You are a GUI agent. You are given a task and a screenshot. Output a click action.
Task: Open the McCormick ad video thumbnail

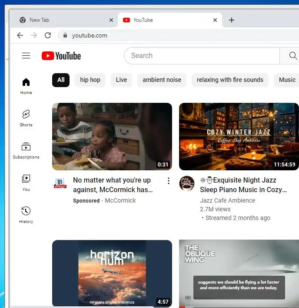coord(112,136)
